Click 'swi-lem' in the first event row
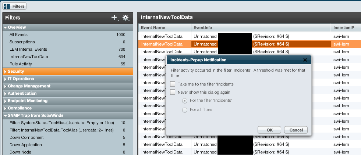Screen dimensions: 361x155 341,36
